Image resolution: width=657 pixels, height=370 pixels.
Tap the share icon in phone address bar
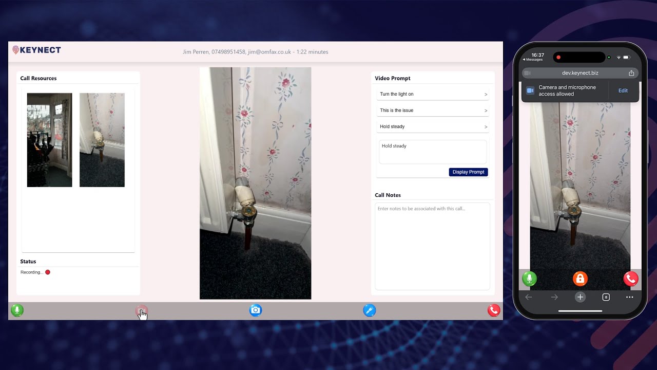coord(631,73)
